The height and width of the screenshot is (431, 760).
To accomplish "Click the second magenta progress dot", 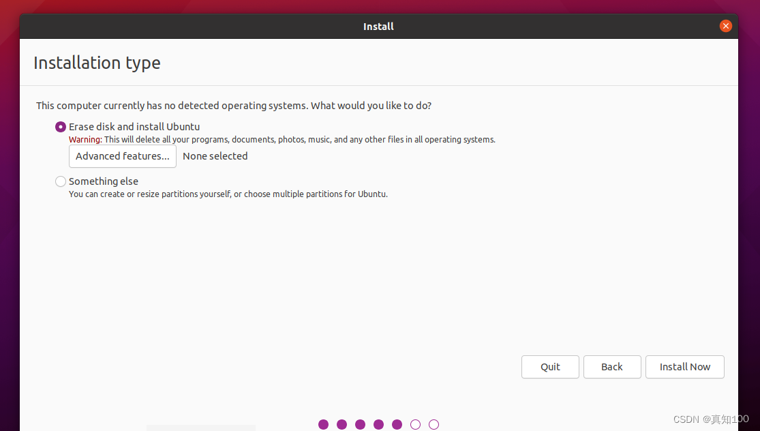I will tap(341, 424).
